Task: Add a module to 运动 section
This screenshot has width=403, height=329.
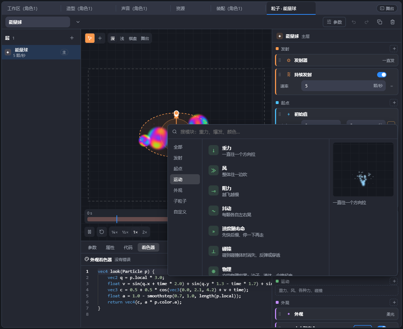Action: [394, 281]
